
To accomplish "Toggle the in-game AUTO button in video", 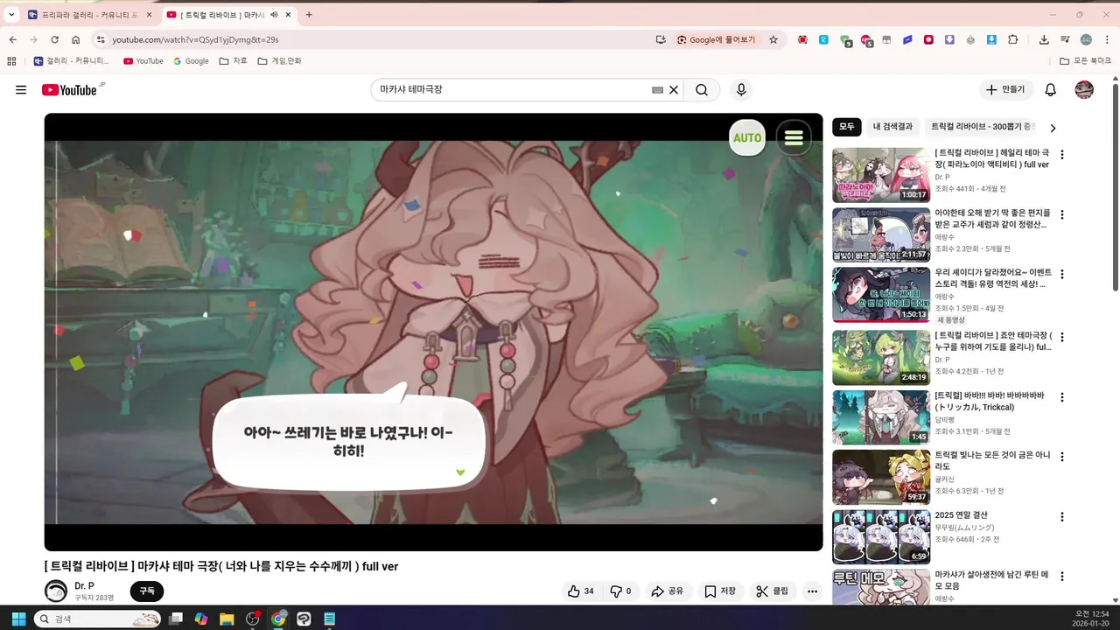I will (747, 137).
